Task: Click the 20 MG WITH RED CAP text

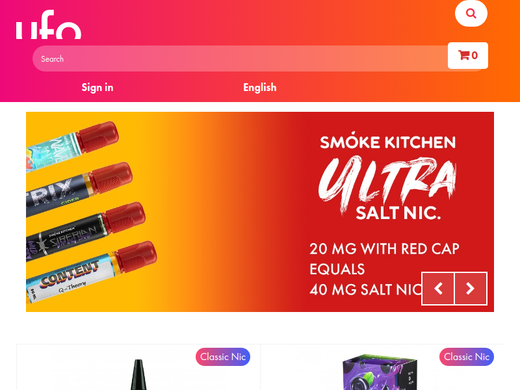Action: click(384, 249)
